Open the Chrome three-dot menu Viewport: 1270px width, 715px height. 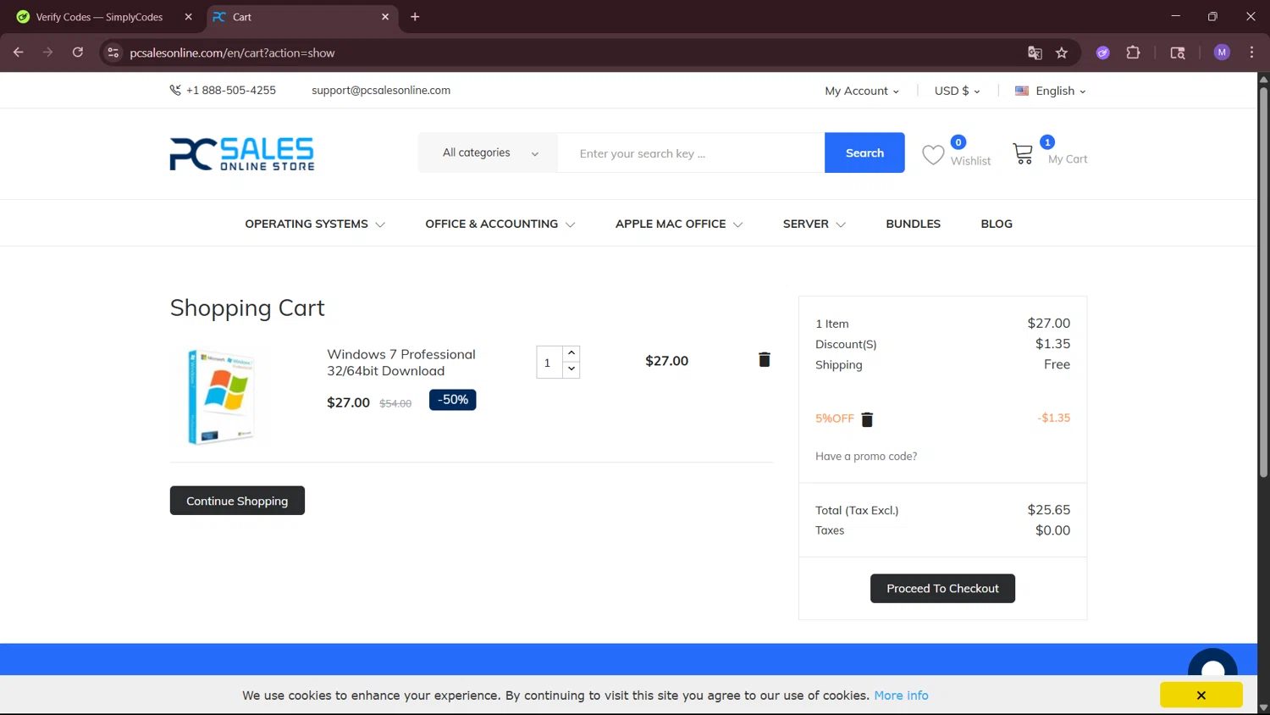click(x=1251, y=53)
